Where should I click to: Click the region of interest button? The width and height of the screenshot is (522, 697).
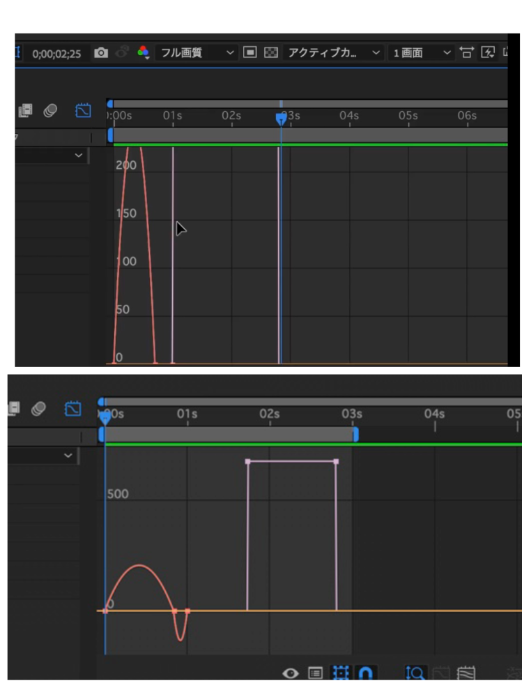click(250, 53)
